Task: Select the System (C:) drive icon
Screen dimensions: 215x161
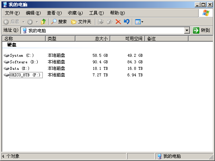Action: coord(7,56)
